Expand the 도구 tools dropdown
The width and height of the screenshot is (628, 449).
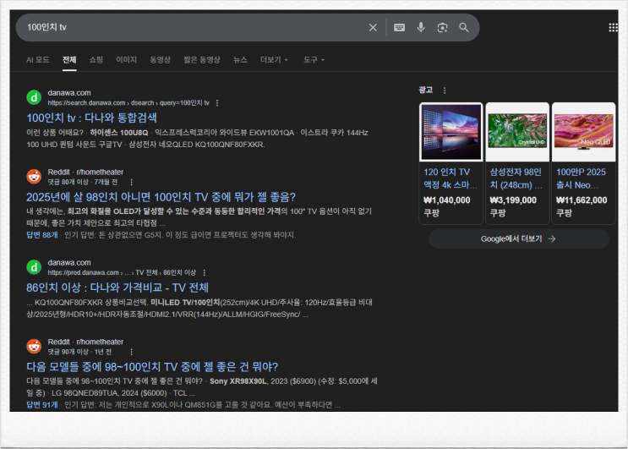click(314, 60)
